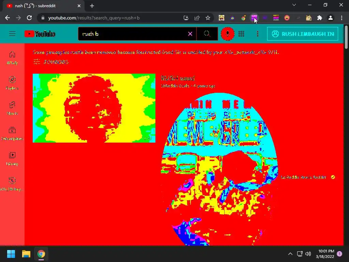Click the page vertical scrollbar

coord(346,37)
